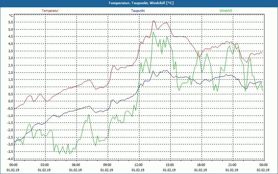
Task: Click the '01.02.19' date under 18:00
Action: [x=201, y=170]
